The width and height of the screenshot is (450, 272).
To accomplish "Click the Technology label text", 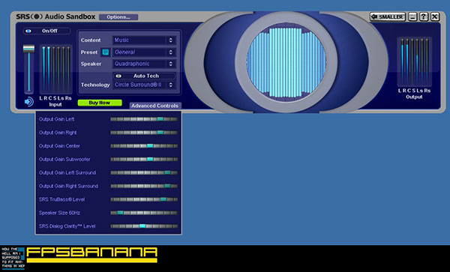I will tap(95, 85).
